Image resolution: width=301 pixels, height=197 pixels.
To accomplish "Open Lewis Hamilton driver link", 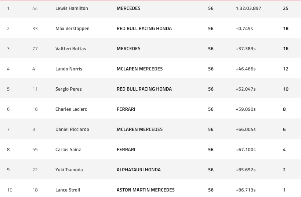I will pyautogui.click(x=72, y=8).
